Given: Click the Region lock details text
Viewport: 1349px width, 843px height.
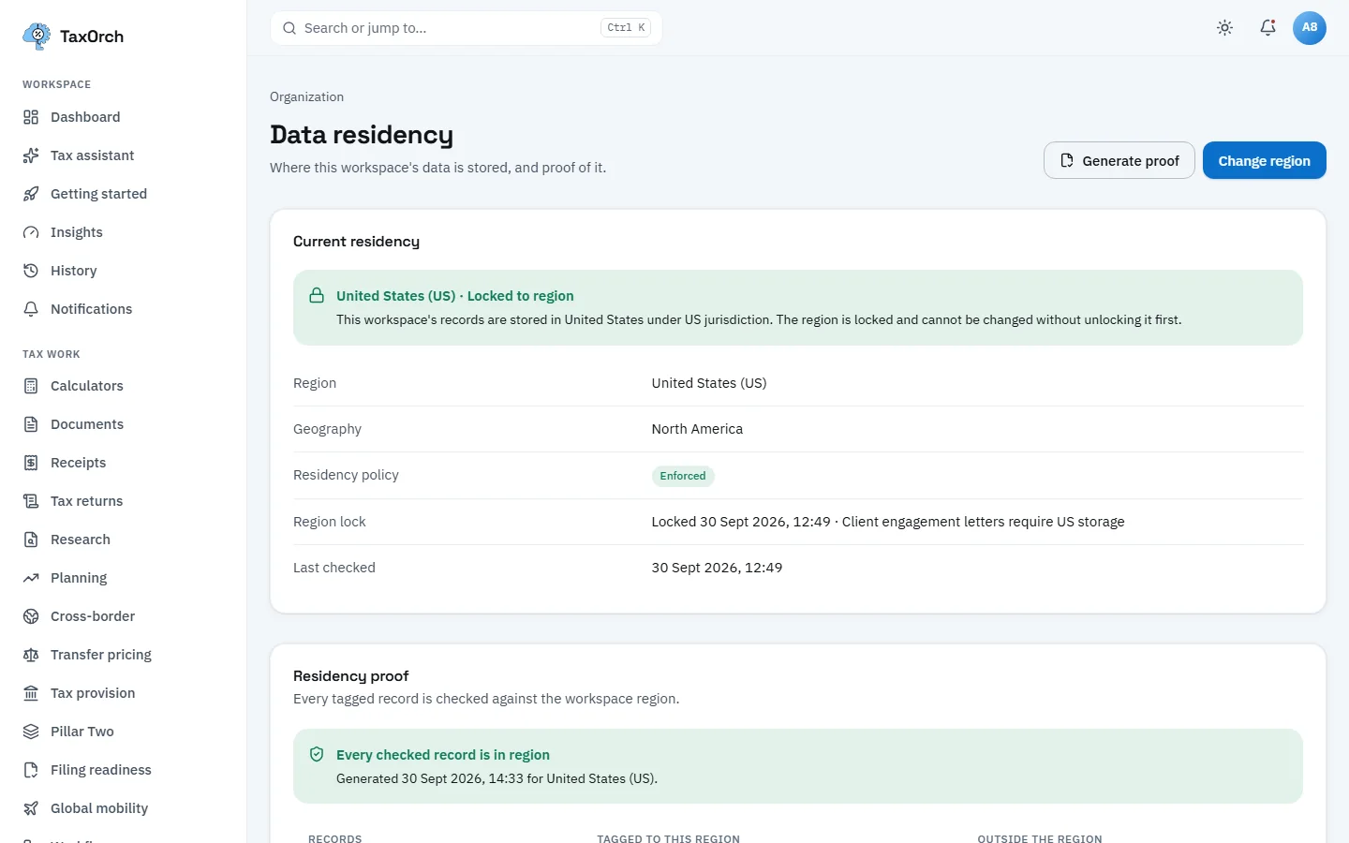Looking at the screenshot, I should 888,522.
